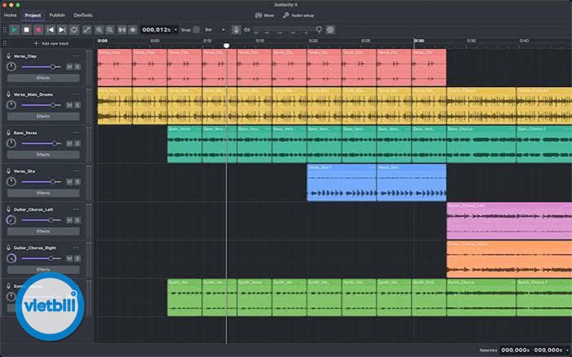The height and width of the screenshot is (357, 572).
Task: Click the pan knob of Verse_Clap track
Action: coord(11,66)
